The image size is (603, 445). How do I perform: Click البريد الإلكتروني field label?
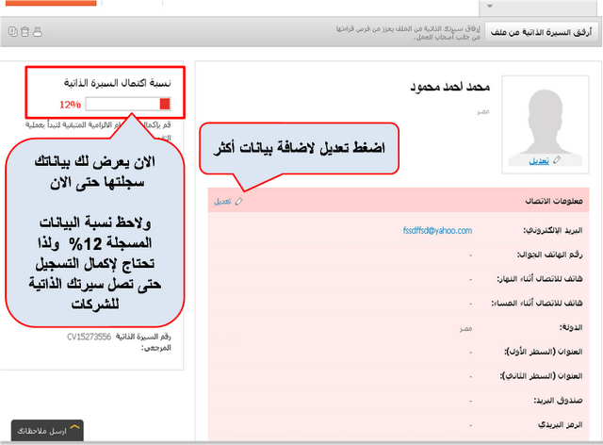(553, 230)
